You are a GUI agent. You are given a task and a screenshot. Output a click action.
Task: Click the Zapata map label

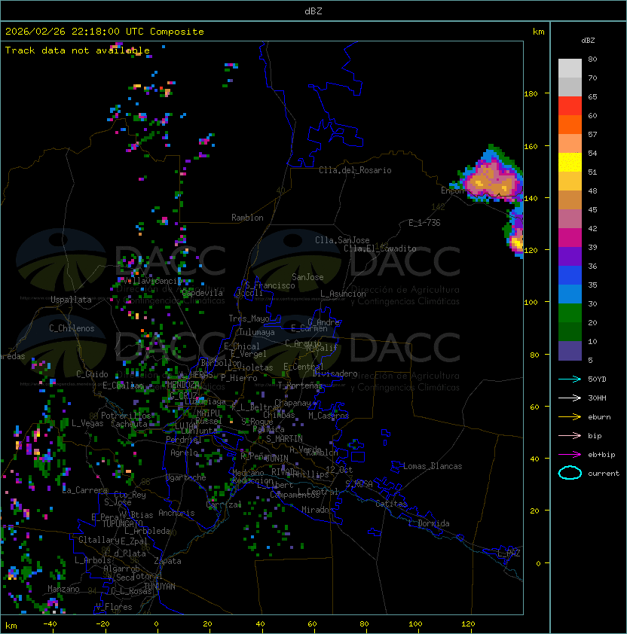point(167,561)
